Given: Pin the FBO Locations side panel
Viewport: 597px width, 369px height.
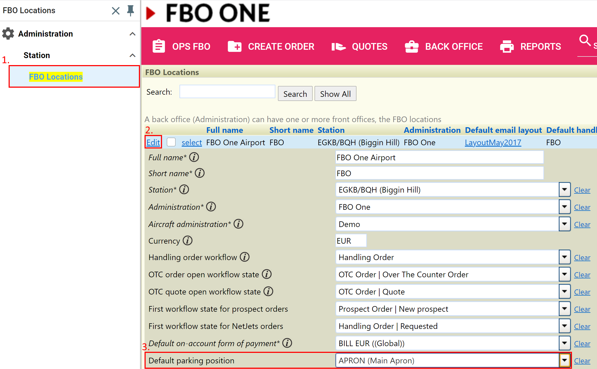Looking at the screenshot, I should (131, 10).
